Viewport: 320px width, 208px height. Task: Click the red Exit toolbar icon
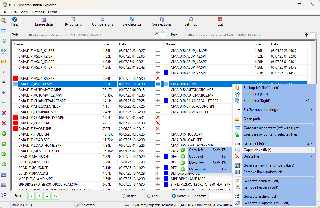[x=220, y=21]
